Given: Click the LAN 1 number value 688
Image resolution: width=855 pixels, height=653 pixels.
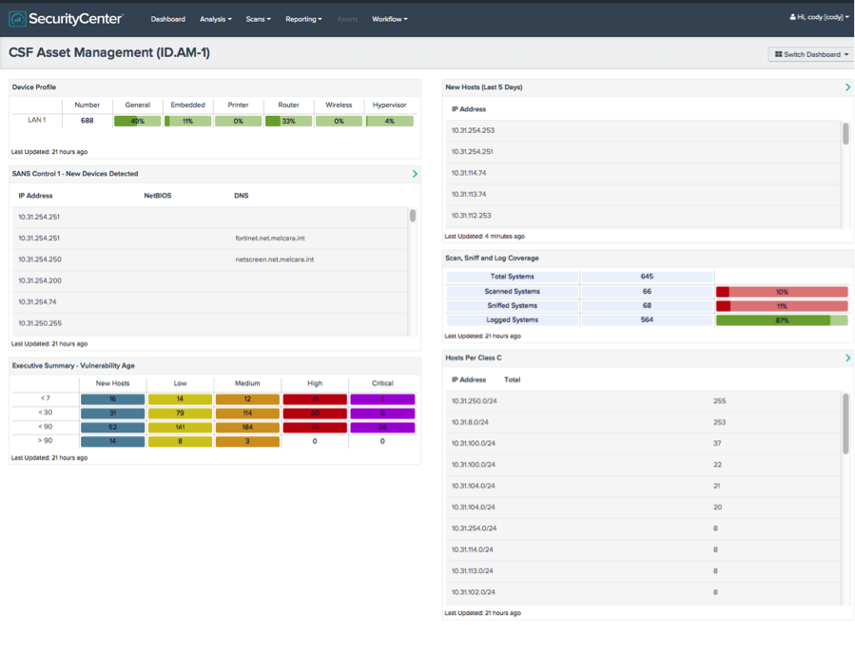Looking at the screenshot, I should click(87, 121).
